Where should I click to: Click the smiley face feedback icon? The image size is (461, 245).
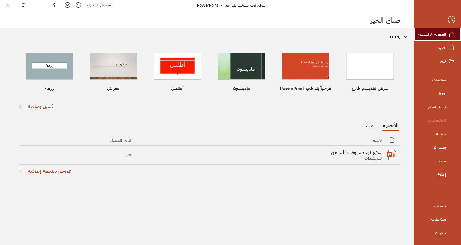78,5
